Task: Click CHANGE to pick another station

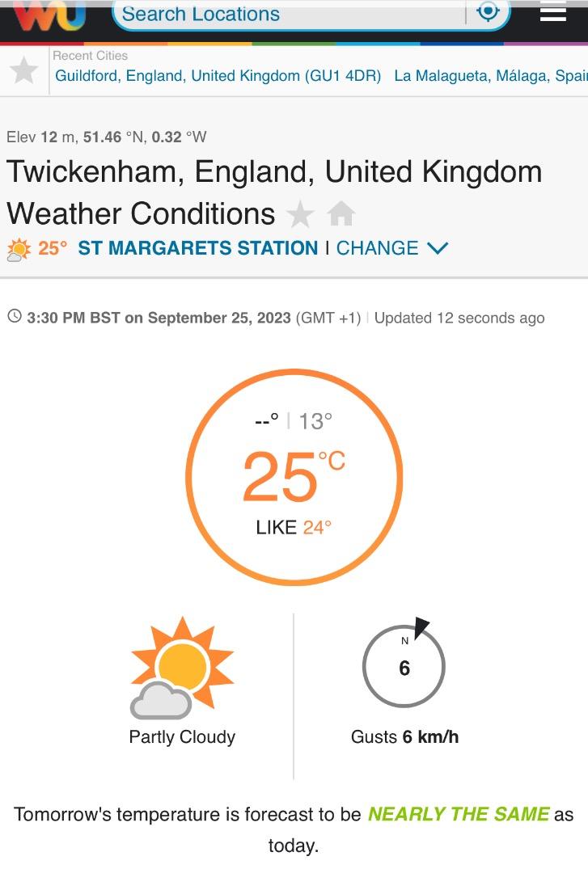Action: 378,248
